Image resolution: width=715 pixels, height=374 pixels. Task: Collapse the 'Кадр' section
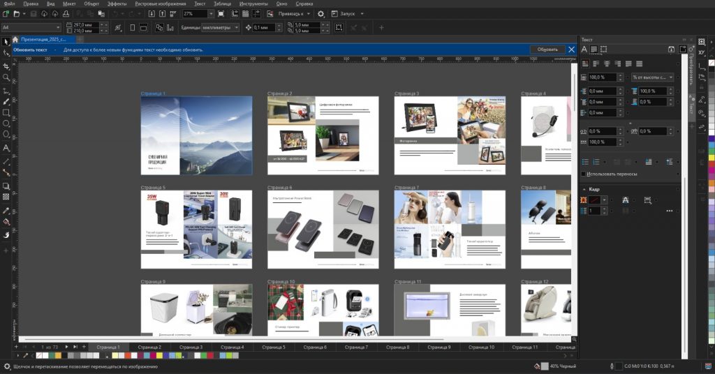point(584,189)
